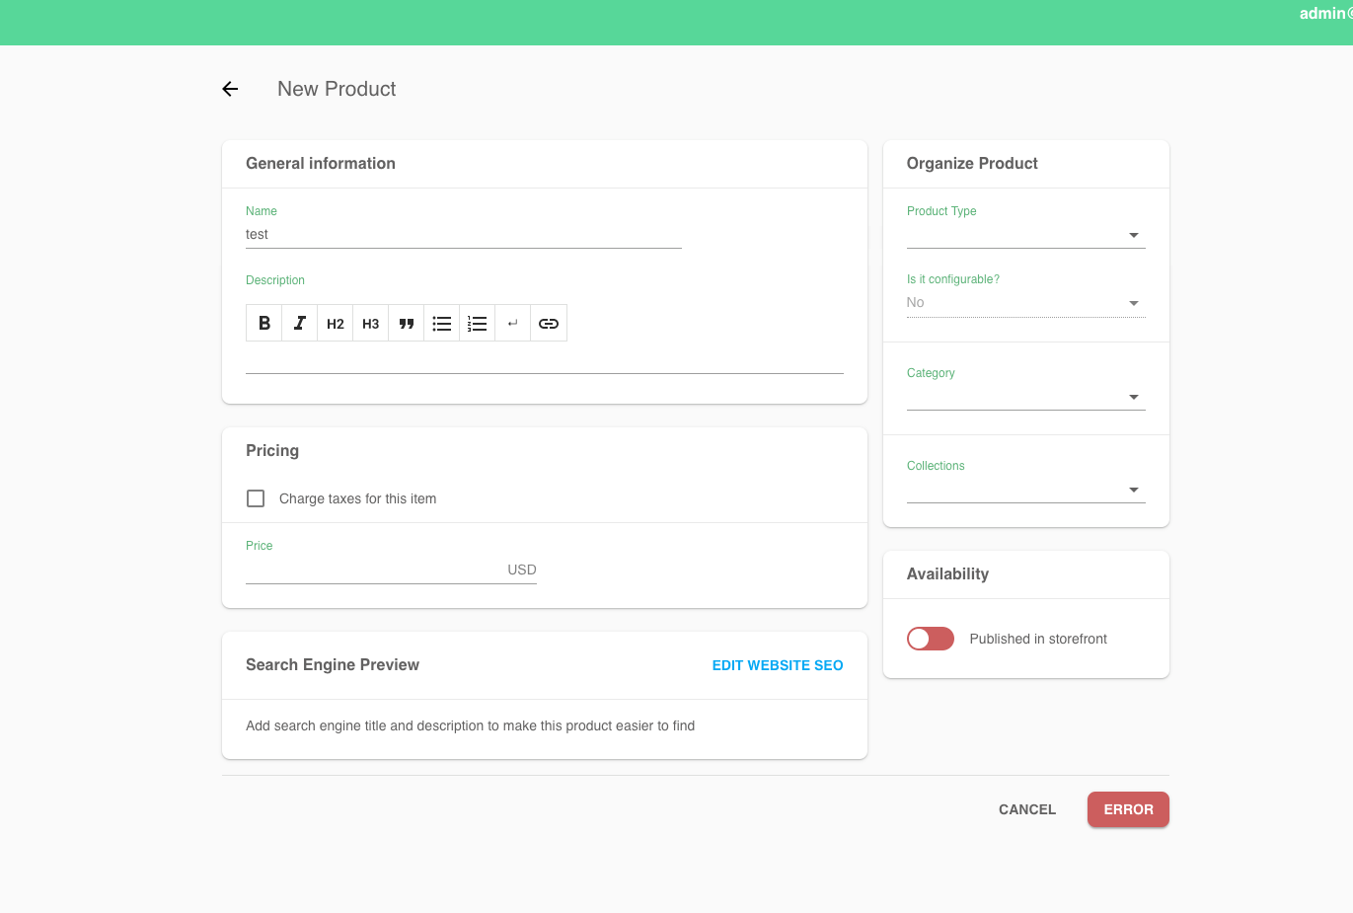Select the H3 heading style

[x=370, y=323]
